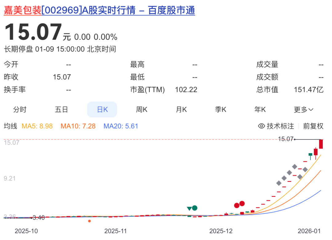Expand the 更多 dropdown chevron
Screen dimensions: 332x240
[311, 110]
